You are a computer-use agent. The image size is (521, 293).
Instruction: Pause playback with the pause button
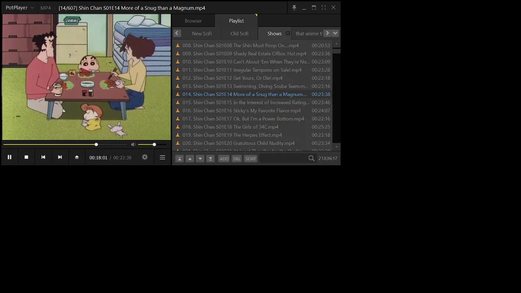point(9,157)
